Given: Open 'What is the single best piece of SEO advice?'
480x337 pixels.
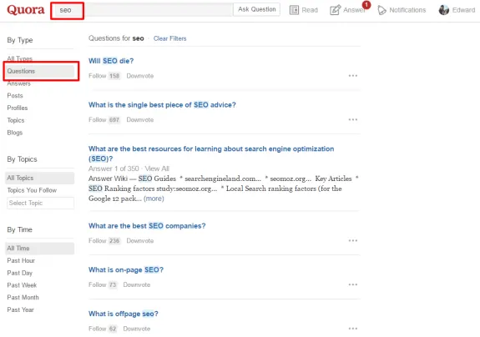Looking at the screenshot, I should click(x=162, y=105).
